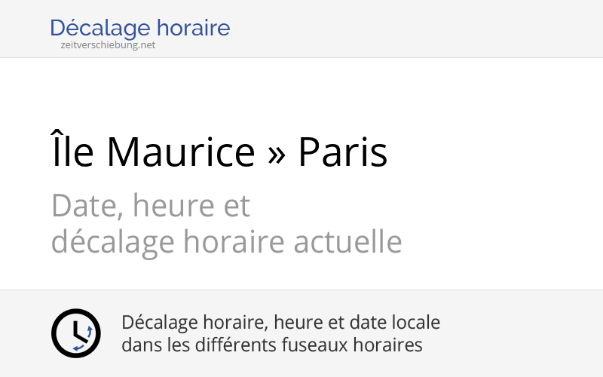Click the clock hands at the icon's center

tap(75, 333)
